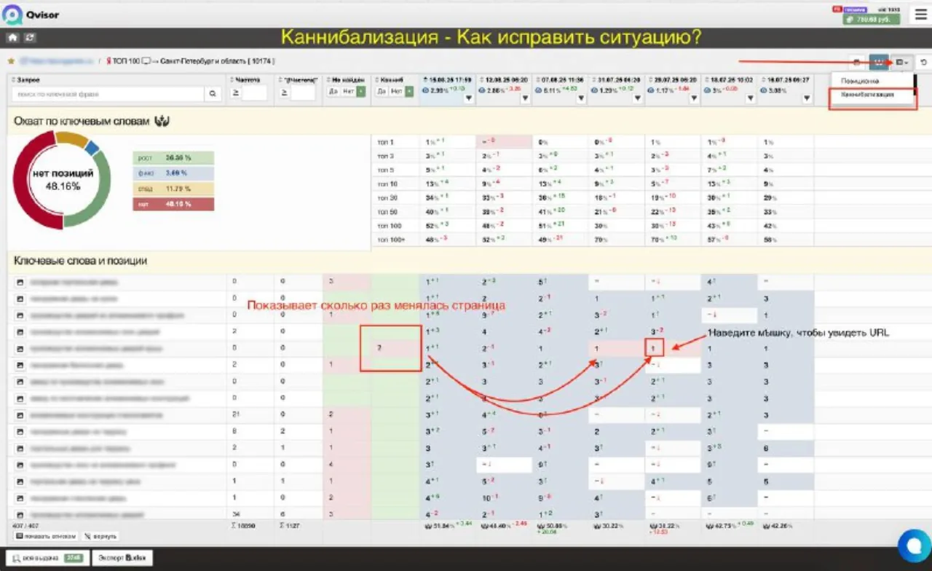Click the reset arrow icon at far right
Screen dimensions: 932x571
[x=923, y=63]
